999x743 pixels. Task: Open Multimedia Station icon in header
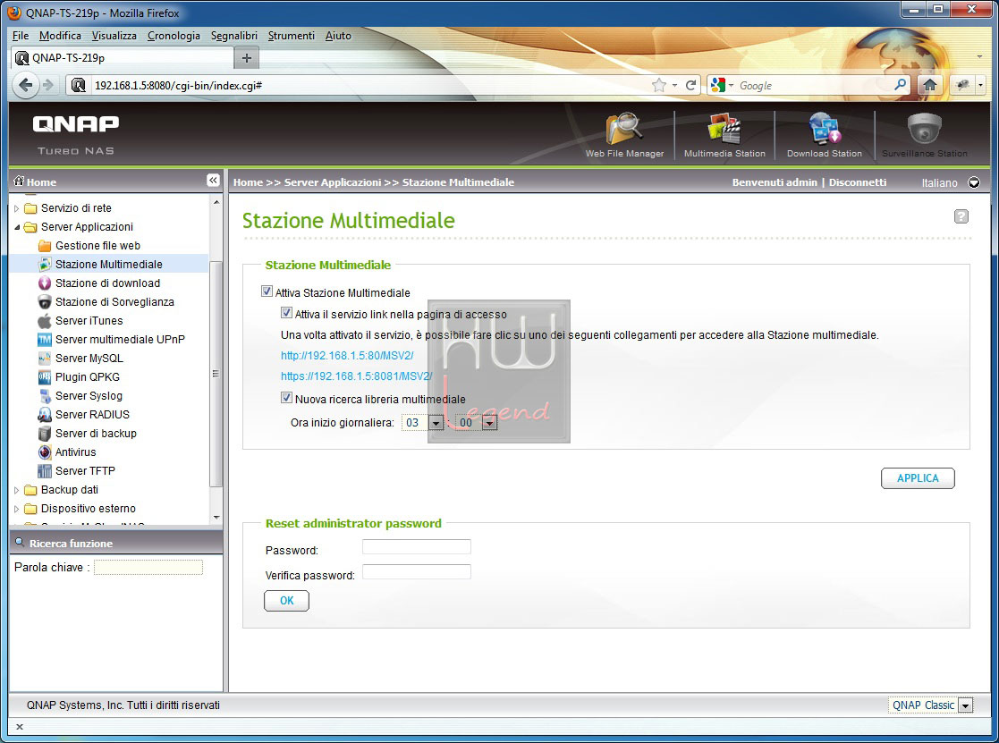[724, 130]
